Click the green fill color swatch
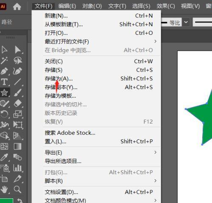 pos(6,200)
